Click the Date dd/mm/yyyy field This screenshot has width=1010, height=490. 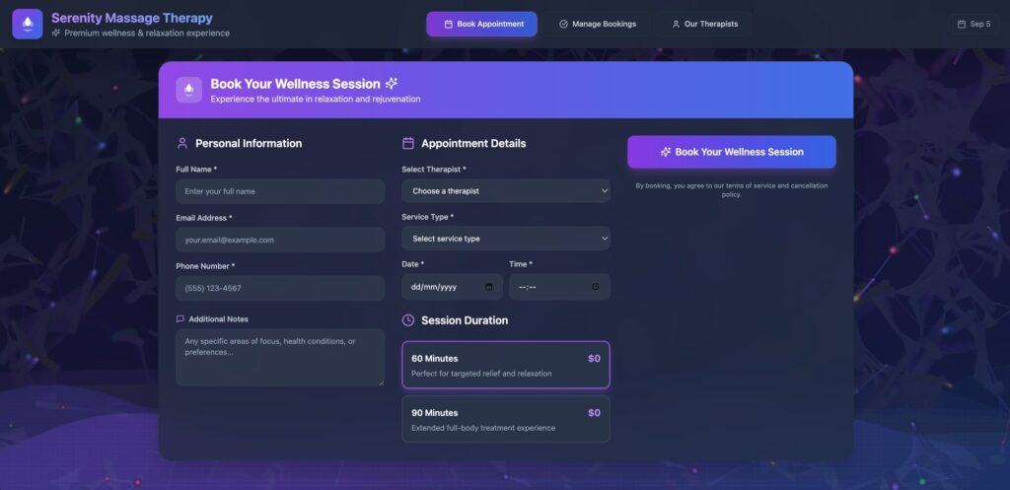(452, 287)
